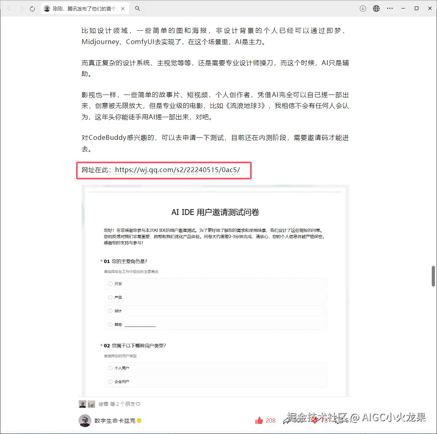
Task: Open the browser Downloads icon
Action: coord(363,8)
